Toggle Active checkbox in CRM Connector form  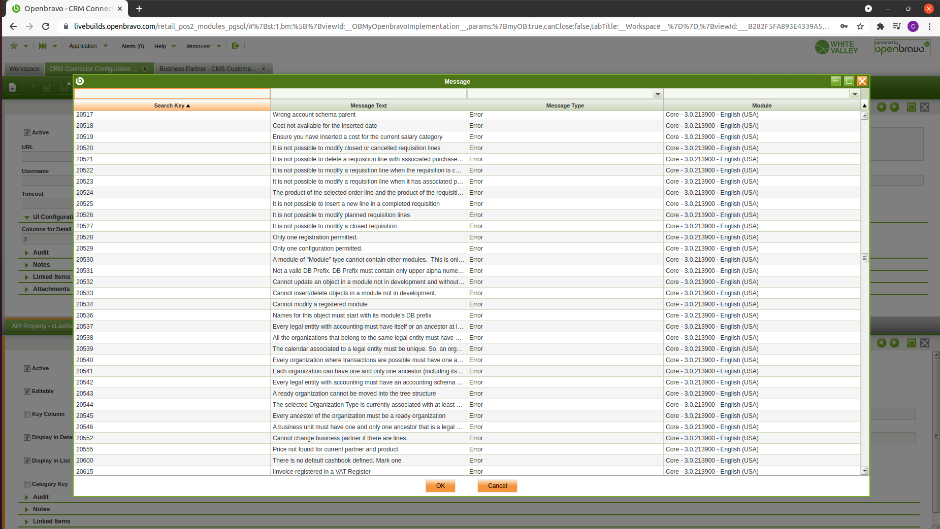tap(27, 133)
